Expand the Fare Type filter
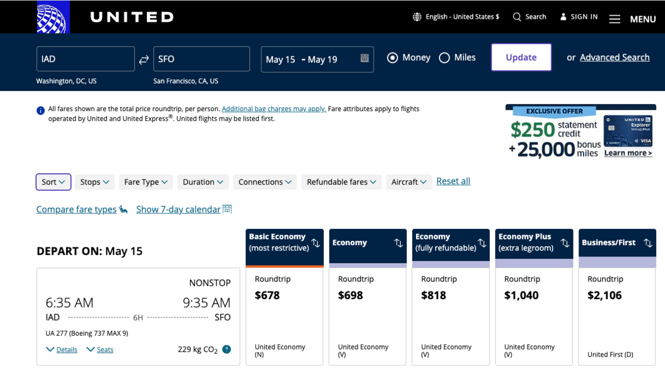 pos(146,182)
